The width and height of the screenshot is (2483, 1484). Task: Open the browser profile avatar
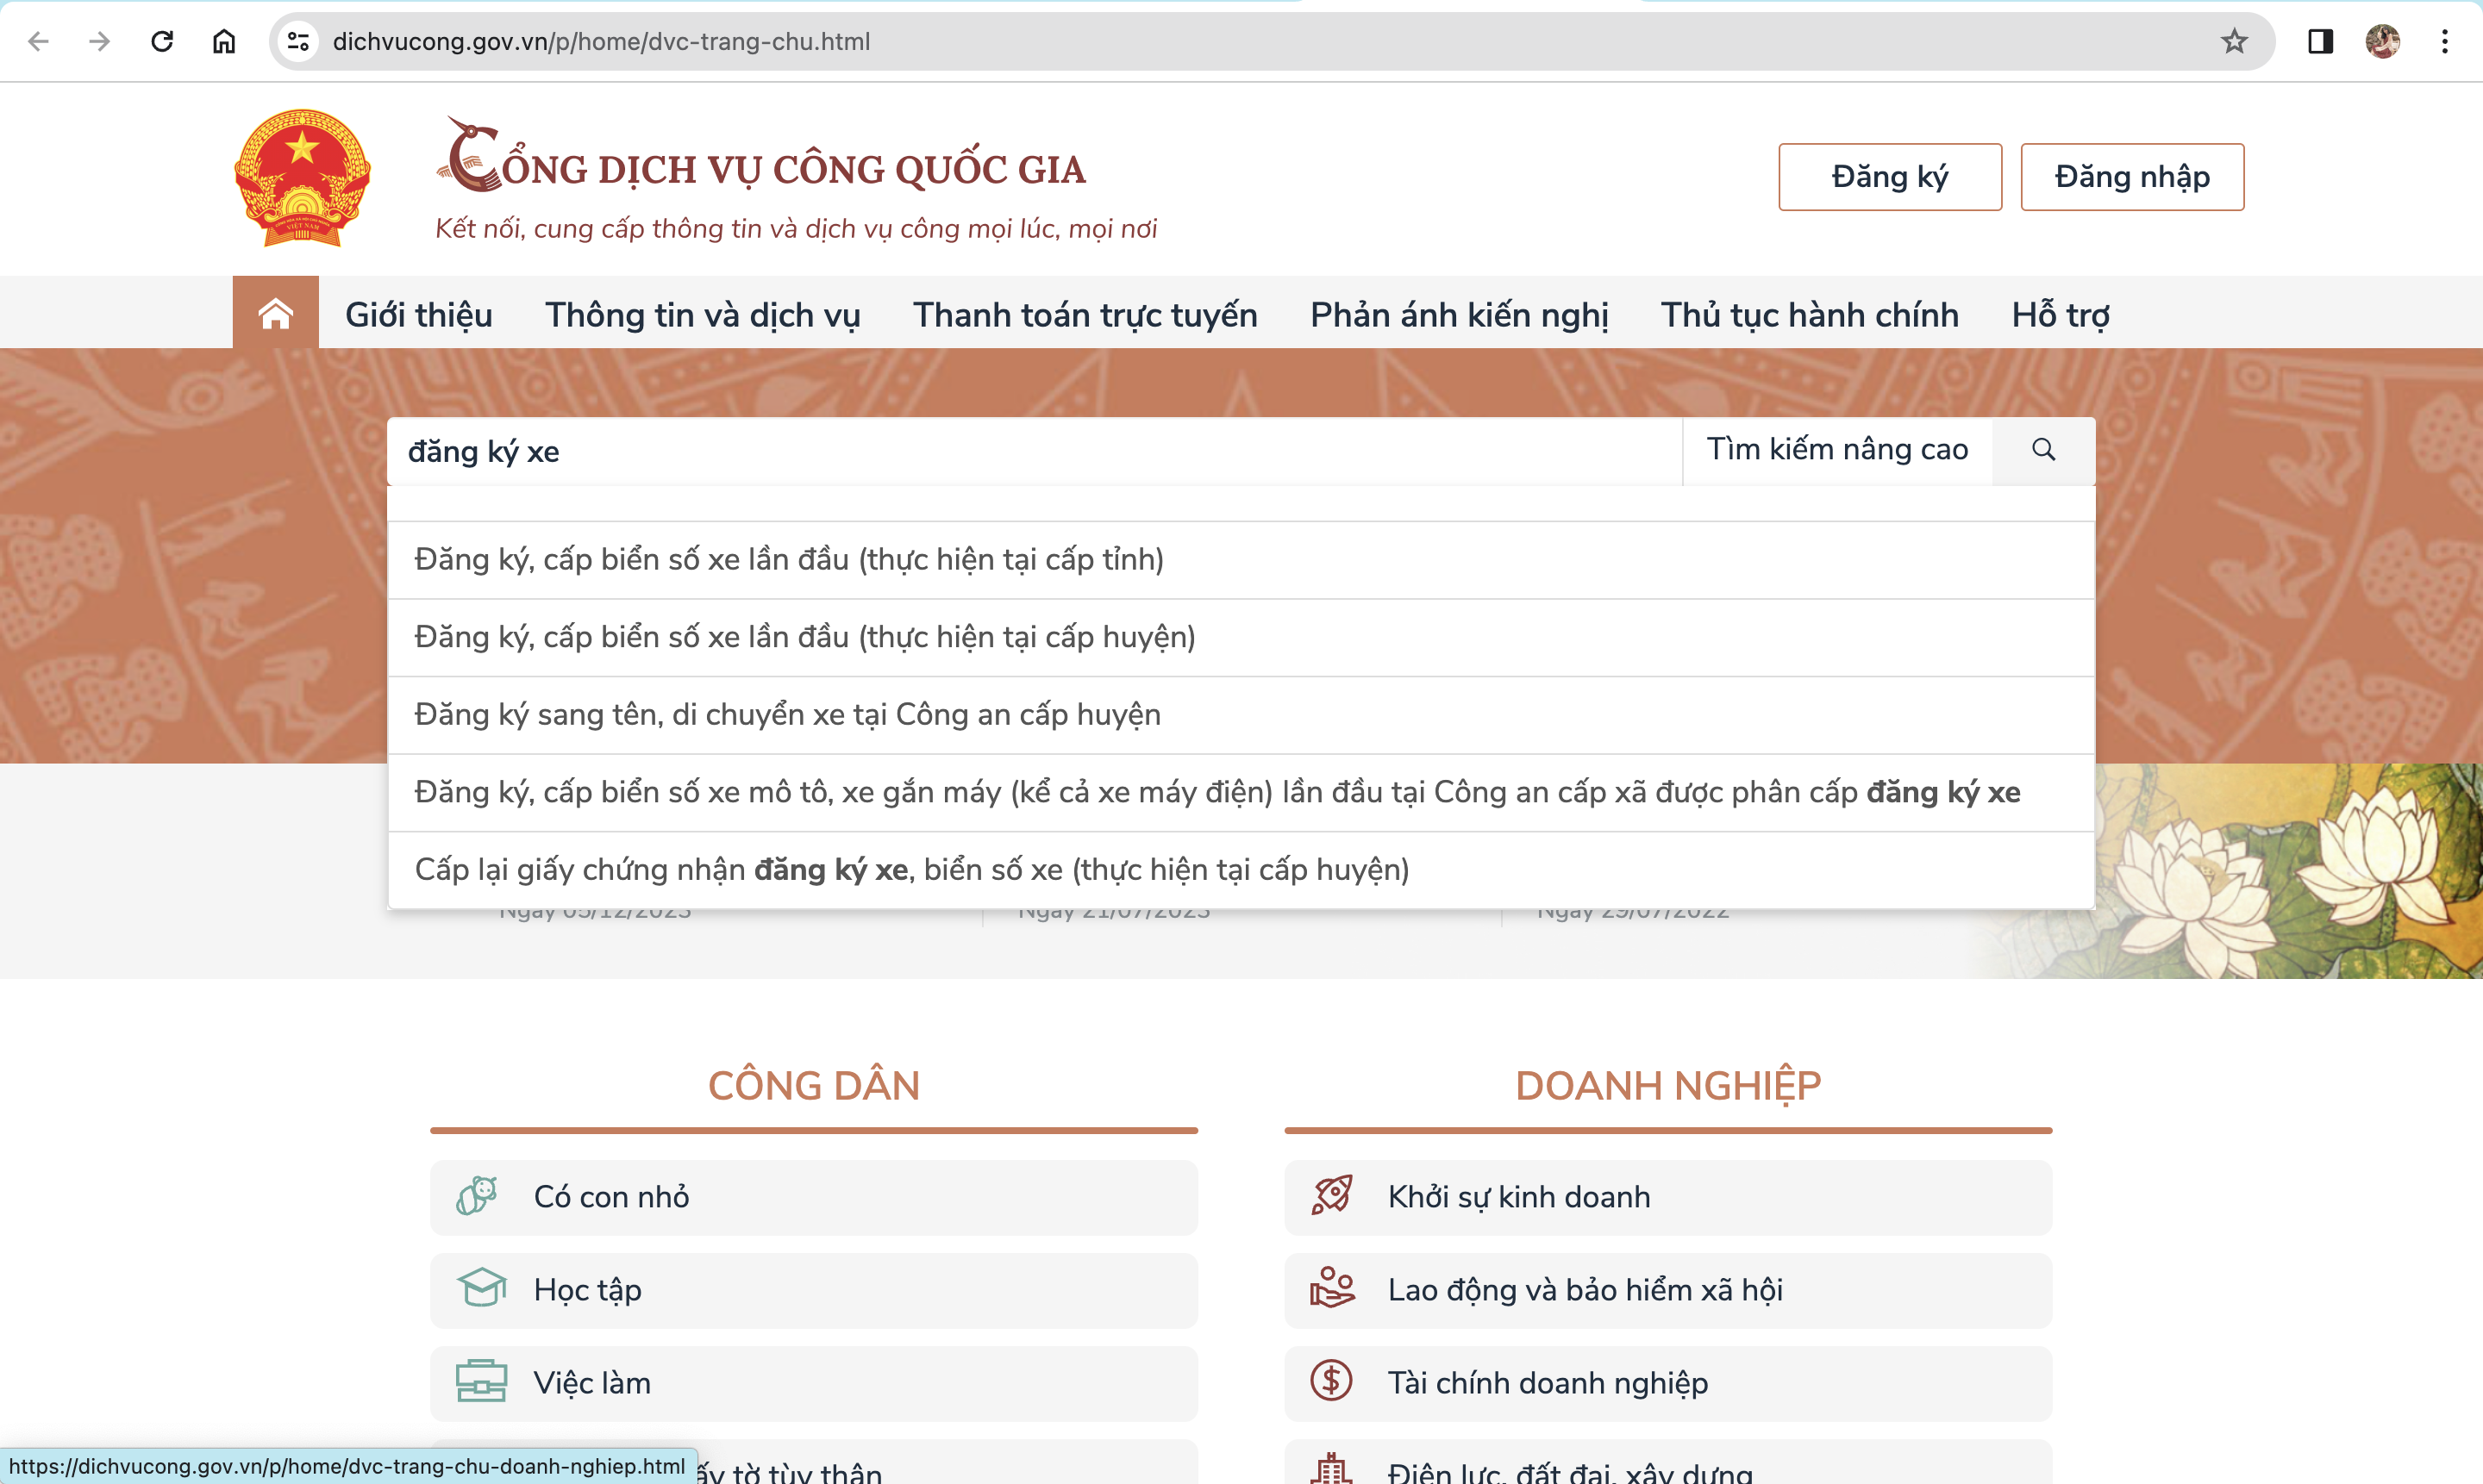click(2384, 41)
